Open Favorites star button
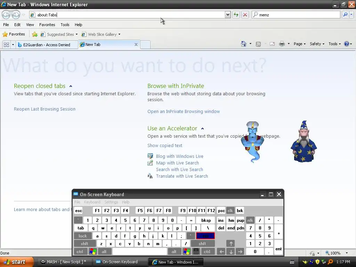Screen dimensions: 356x267 14,34
